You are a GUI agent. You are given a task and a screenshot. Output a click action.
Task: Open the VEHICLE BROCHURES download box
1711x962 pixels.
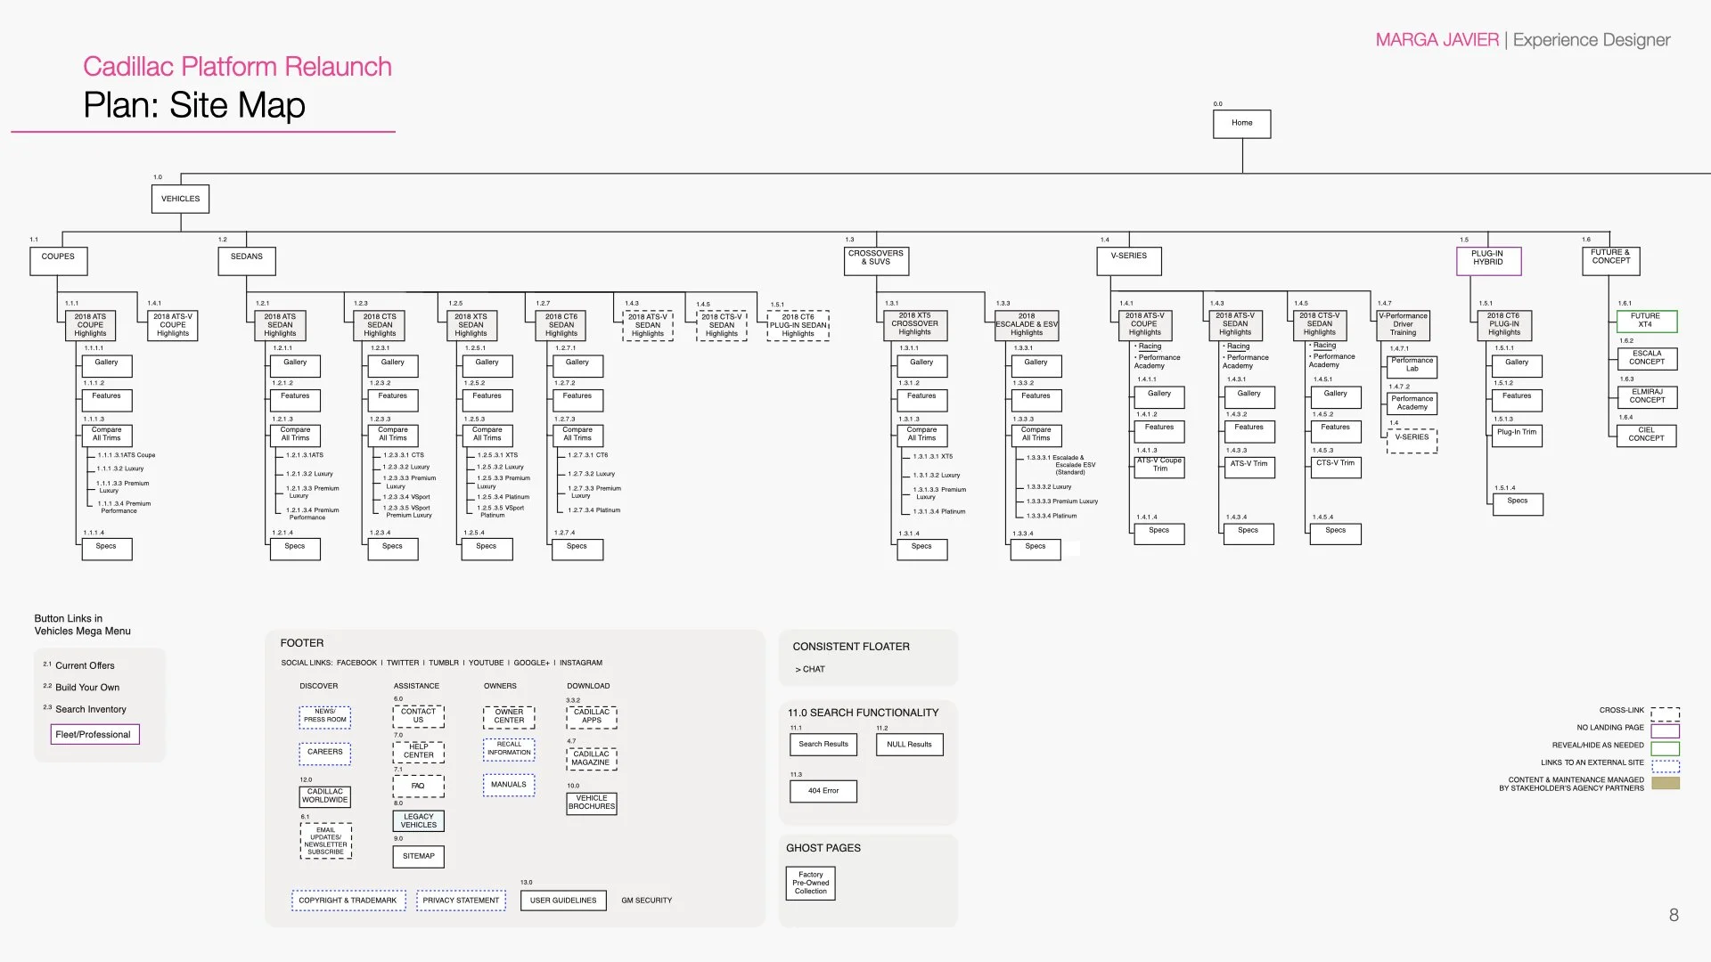pos(591,803)
